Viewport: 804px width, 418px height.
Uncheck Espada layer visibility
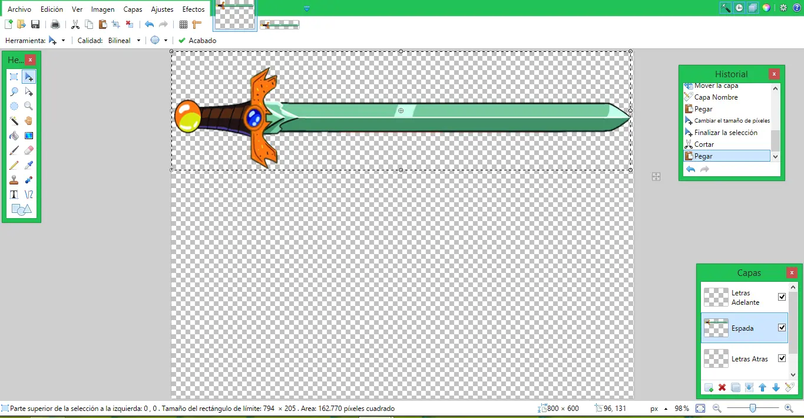coord(782,328)
